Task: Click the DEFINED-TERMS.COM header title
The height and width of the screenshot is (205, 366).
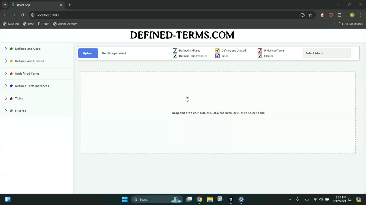Action: pyautogui.click(x=182, y=35)
